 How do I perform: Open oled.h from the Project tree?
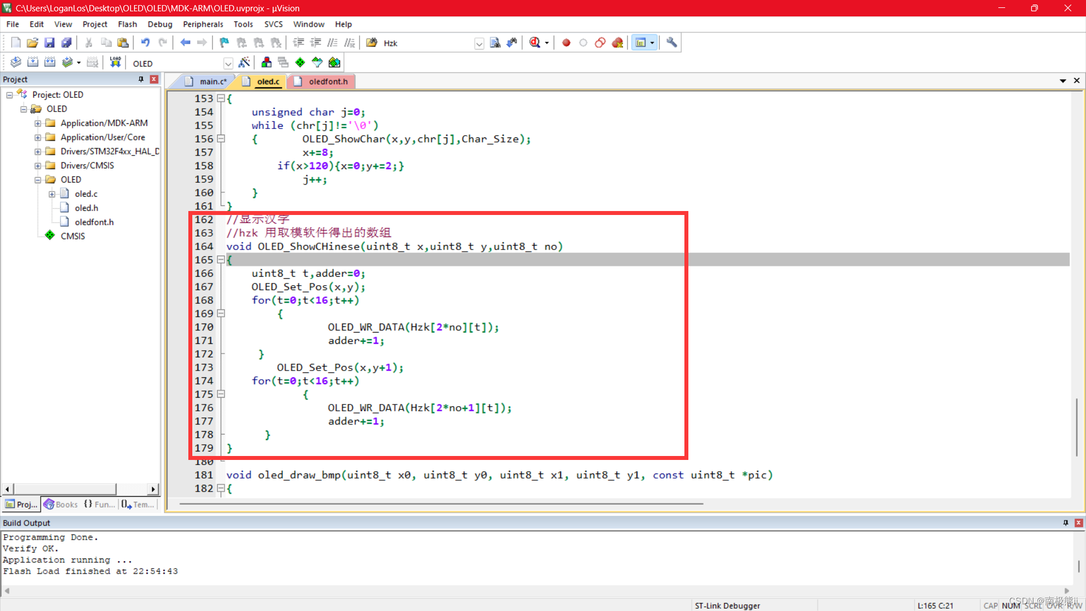click(x=86, y=208)
